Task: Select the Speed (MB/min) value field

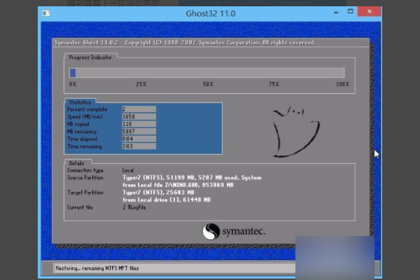Action: [x=139, y=117]
